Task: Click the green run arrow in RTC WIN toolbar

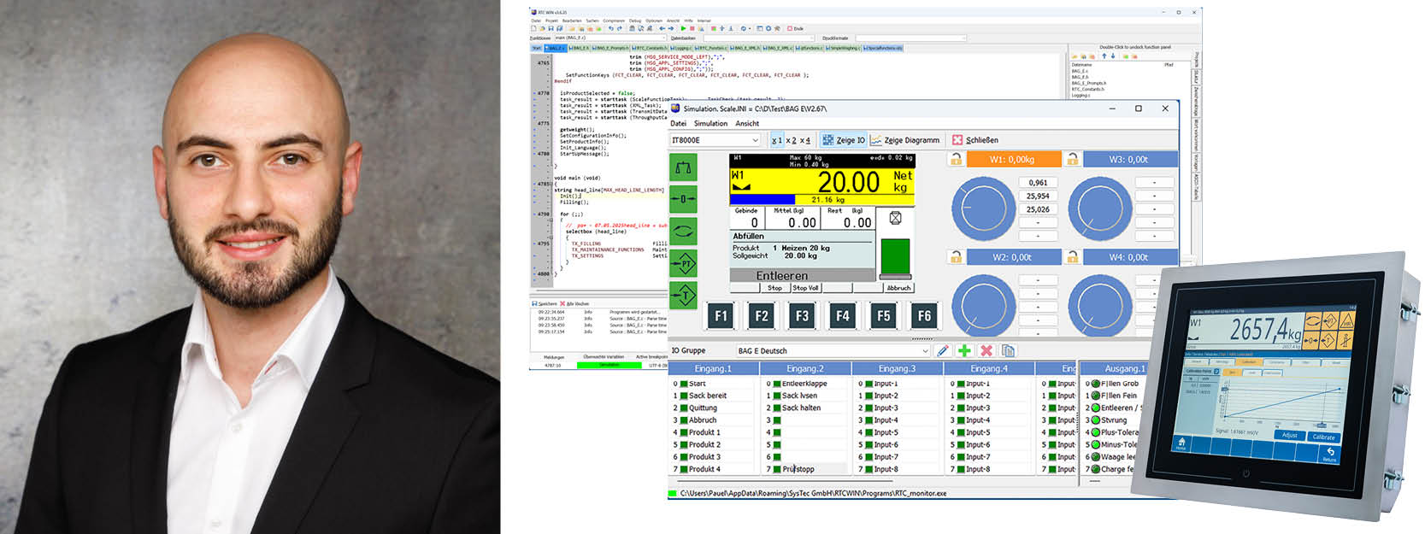Action: (x=683, y=28)
